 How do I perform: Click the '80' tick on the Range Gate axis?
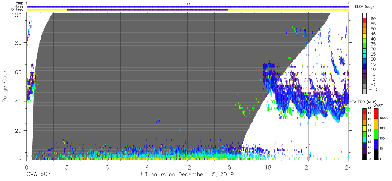19,43
